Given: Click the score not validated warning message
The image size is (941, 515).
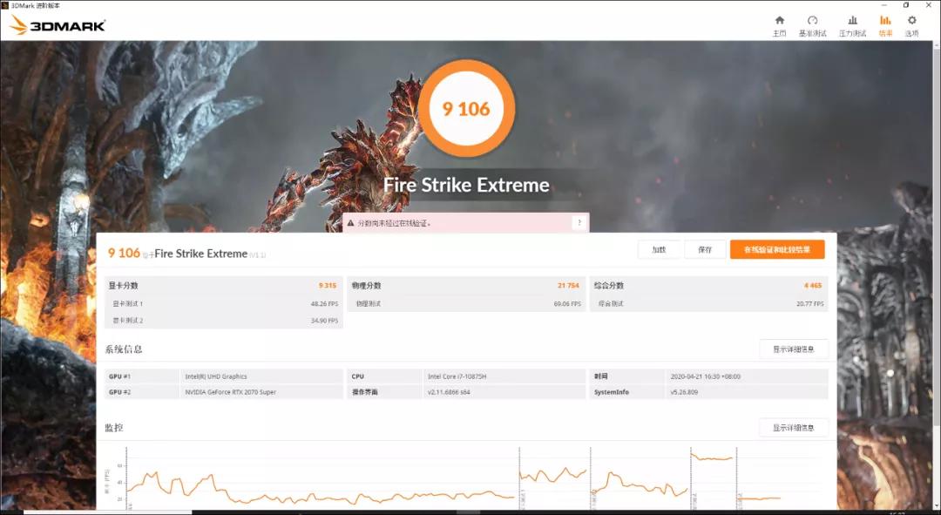Looking at the screenshot, I should [x=395, y=223].
